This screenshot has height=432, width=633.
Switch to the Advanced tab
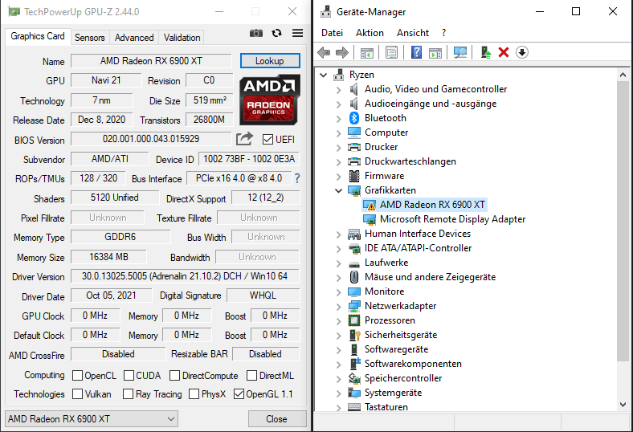(134, 38)
